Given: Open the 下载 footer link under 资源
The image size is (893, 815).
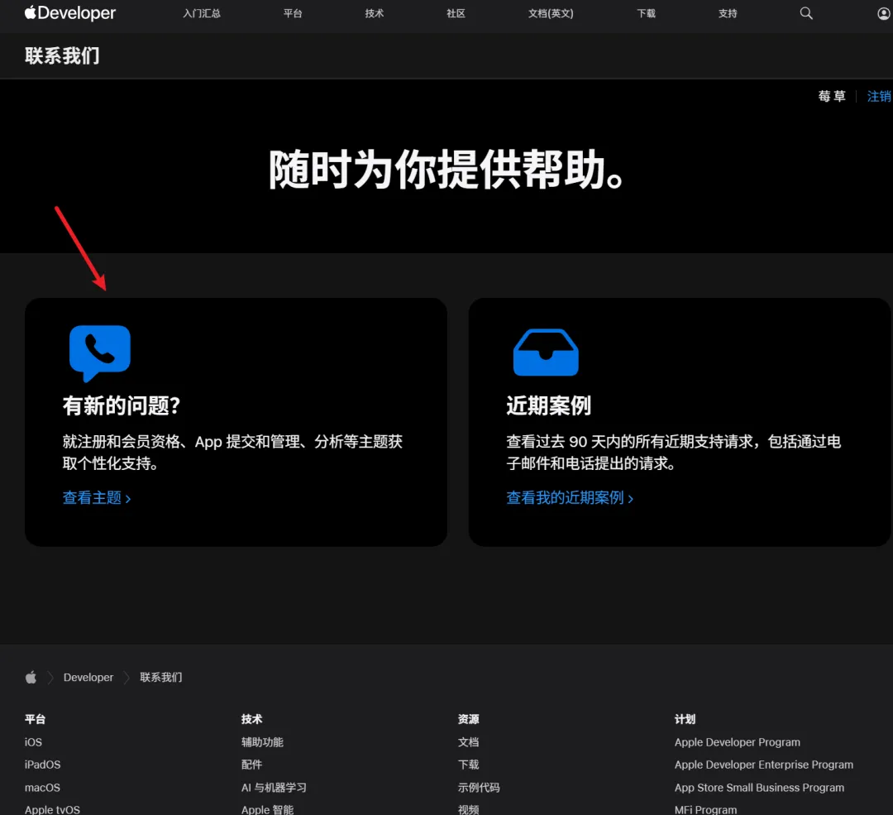Looking at the screenshot, I should pyautogui.click(x=469, y=765).
